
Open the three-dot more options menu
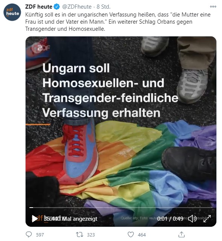click(x=213, y=7)
